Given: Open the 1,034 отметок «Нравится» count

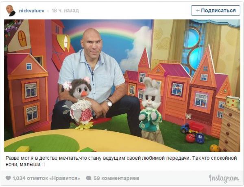Looking at the screenshot, I should (46, 178).
